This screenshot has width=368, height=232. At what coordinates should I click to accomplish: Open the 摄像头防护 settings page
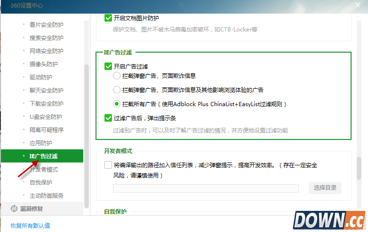click(43, 64)
